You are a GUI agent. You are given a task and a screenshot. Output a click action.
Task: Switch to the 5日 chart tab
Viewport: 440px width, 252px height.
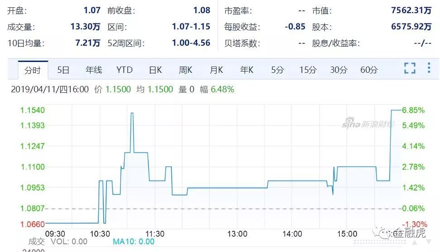63,70
